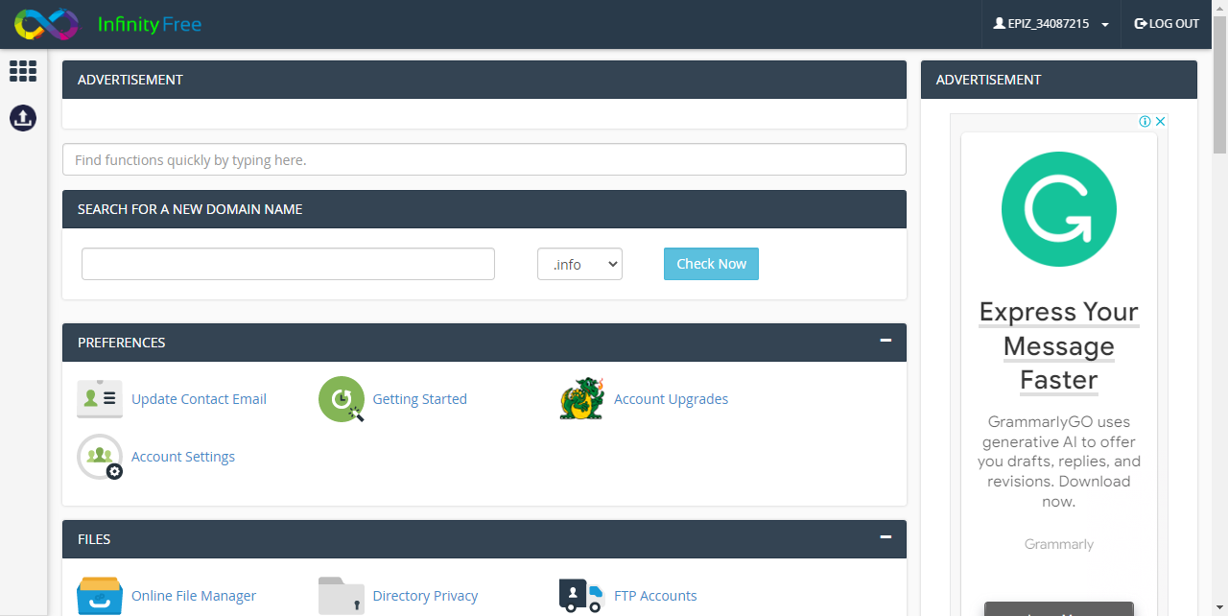The height and width of the screenshot is (616, 1228).
Task: Expand the EPIZ_34087215 user menu
Action: click(x=1051, y=24)
